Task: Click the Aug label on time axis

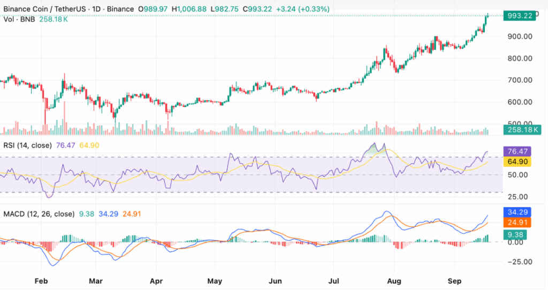Action: pos(394,281)
